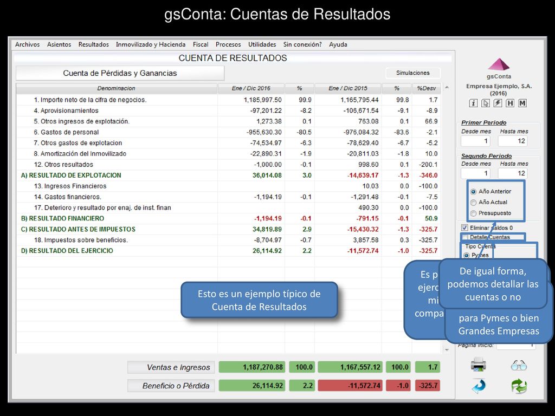
Task: Click the lightning bolt icon button
Action: pos(498,103)
